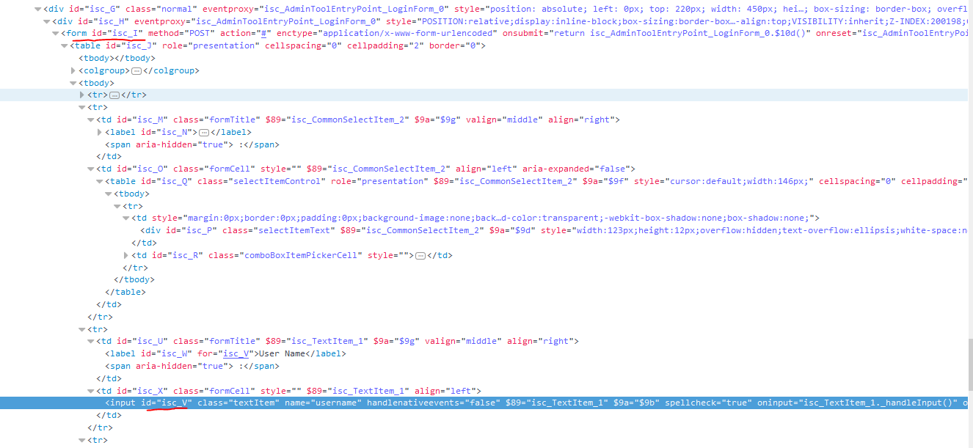Click ellipsis badge in the highlighted tr row
Image resolution: width=973 pixels, height=448 pixels.
pos(114,95)
